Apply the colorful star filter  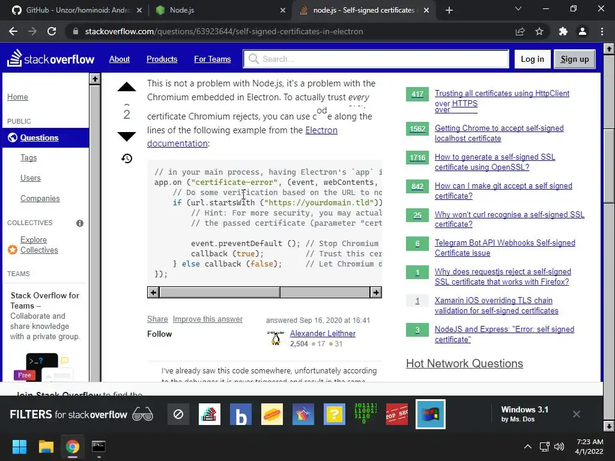click(x=303, y=414)
